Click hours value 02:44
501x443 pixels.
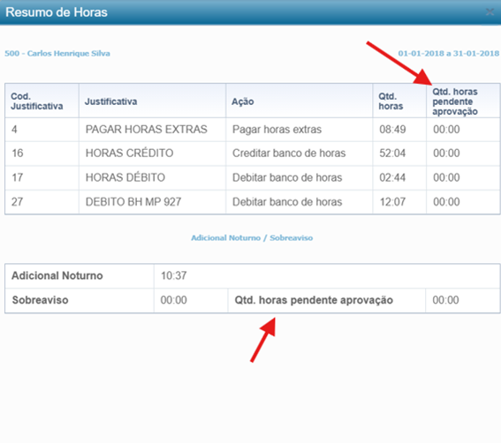[x=392, y=177]
